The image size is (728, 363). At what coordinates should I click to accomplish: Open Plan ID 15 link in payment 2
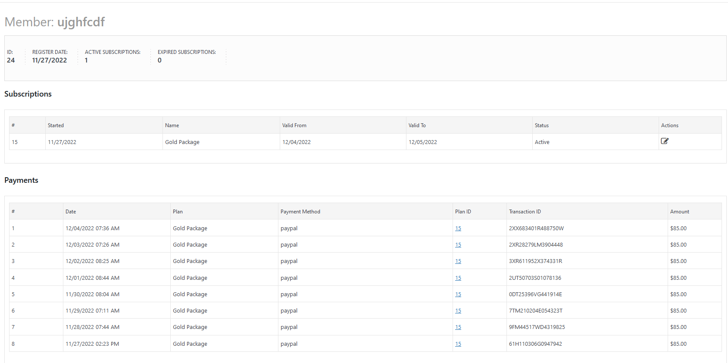(458, 245)
